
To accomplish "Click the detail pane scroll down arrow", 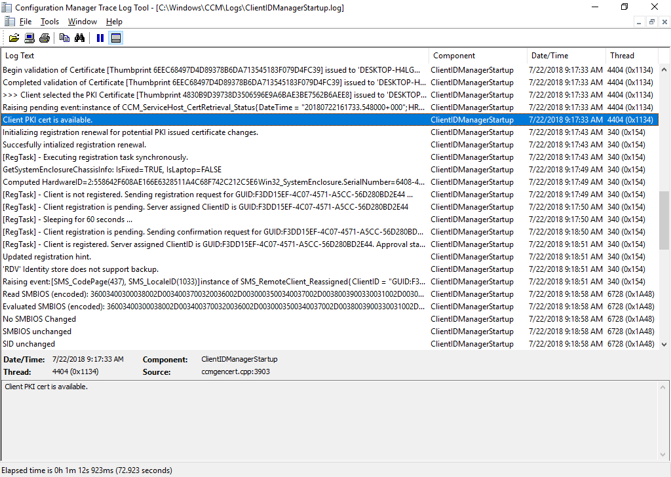I will coord(663,455).
